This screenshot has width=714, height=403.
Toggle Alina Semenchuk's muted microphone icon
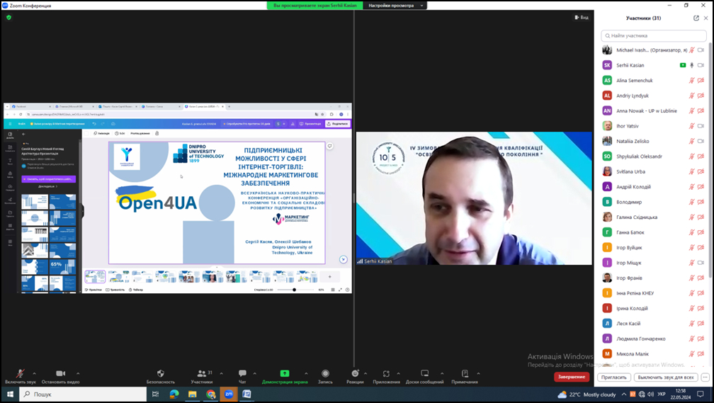point(691,81)
